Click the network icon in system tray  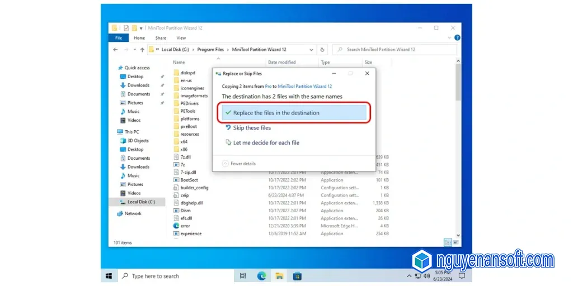tap(417, 276)
